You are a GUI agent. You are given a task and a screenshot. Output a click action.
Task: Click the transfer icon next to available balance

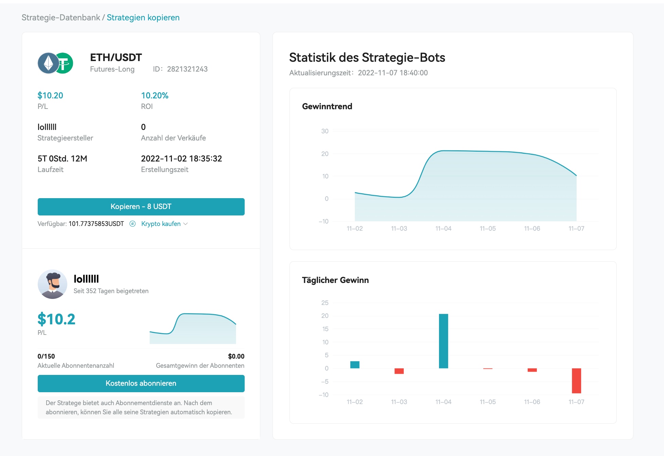click(x=133, y=224)
